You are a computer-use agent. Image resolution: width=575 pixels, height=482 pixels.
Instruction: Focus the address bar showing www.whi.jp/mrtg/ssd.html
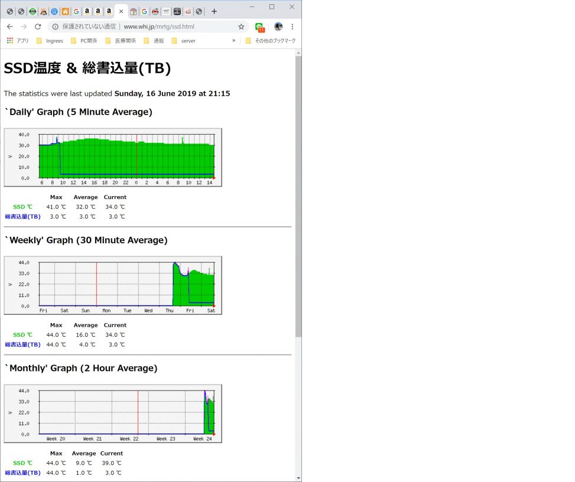coord(148,27)
